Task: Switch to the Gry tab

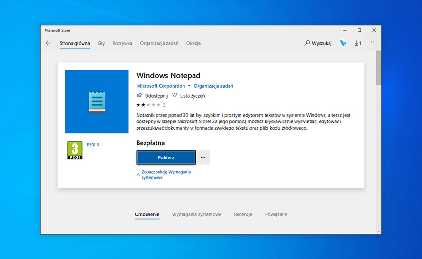Action: tap(101, 43)
